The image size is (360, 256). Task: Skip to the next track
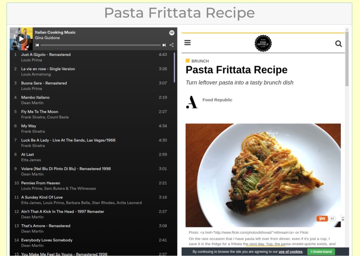(164, 45)
